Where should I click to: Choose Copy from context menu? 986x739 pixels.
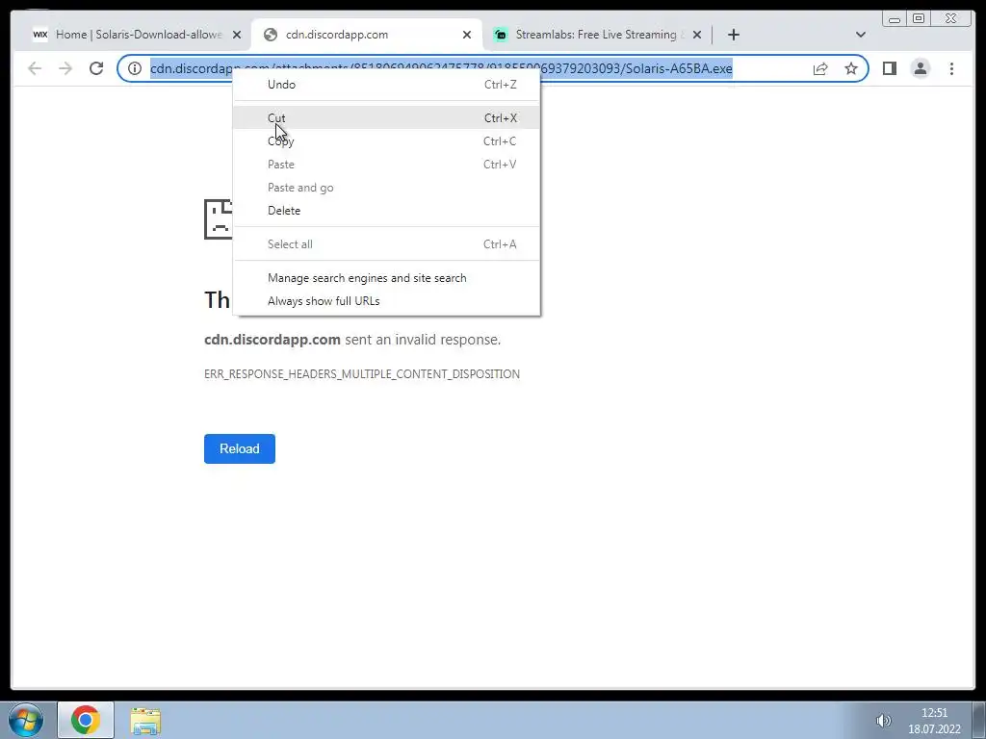(386, 140)
